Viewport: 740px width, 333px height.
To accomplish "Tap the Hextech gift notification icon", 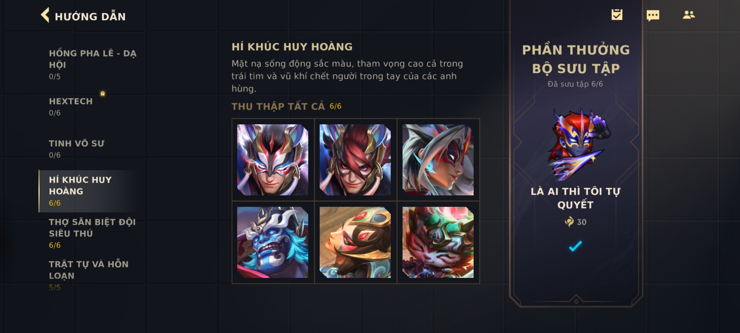I will coord(103,93).
